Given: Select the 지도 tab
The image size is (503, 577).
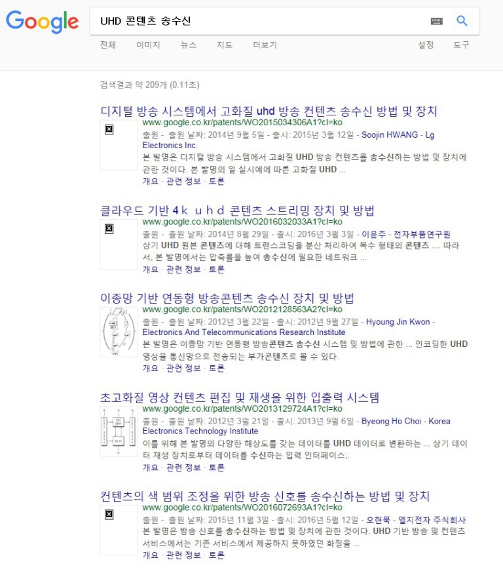Looking at the screenshot, I should point(224,45).
